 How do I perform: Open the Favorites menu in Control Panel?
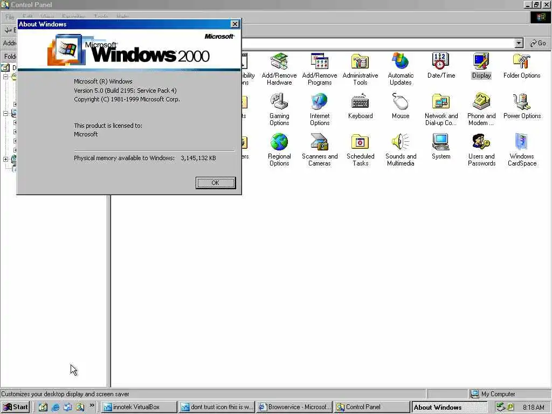point(73,17)
